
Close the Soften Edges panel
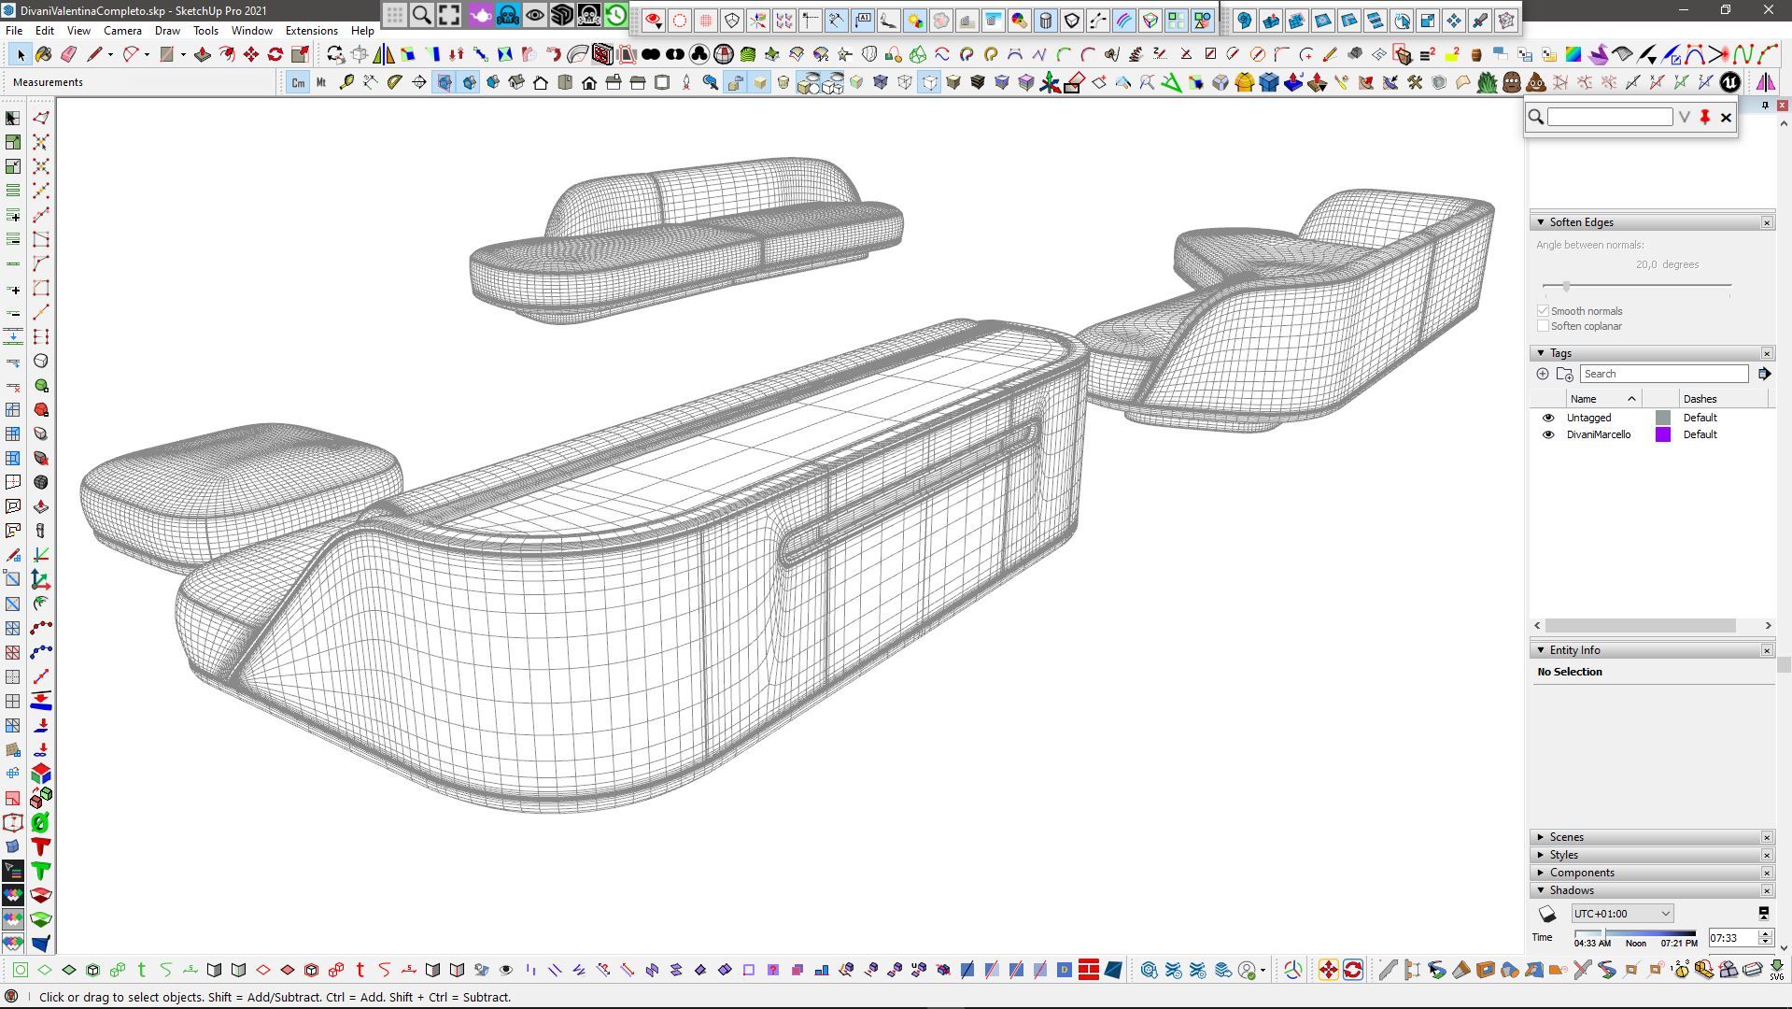[x=1767, y=222]
